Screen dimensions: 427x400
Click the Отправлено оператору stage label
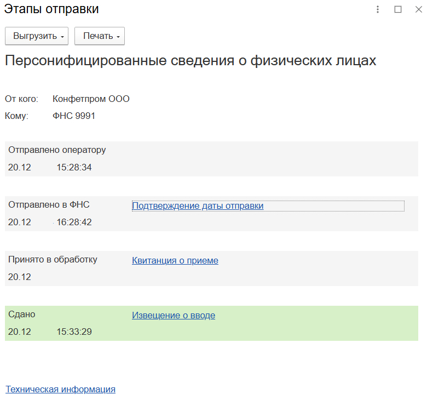pos(57,150)
